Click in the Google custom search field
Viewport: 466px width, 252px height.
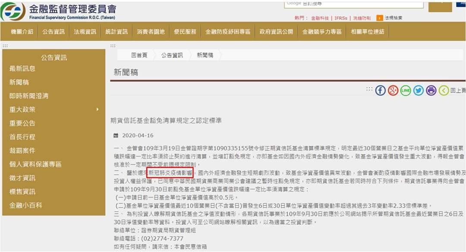tap(354, 4)
